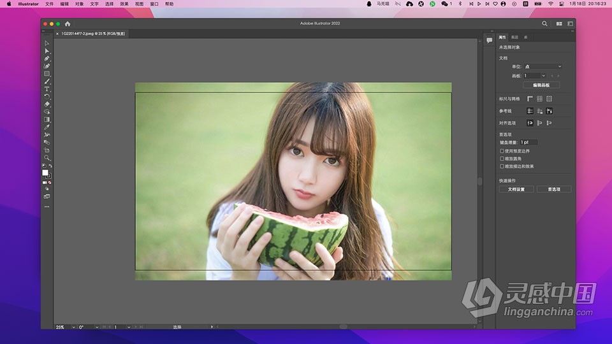Toggle the transparency grid
Image resolution: width=612 pixels, height=344 pixels.
[549, 99]
